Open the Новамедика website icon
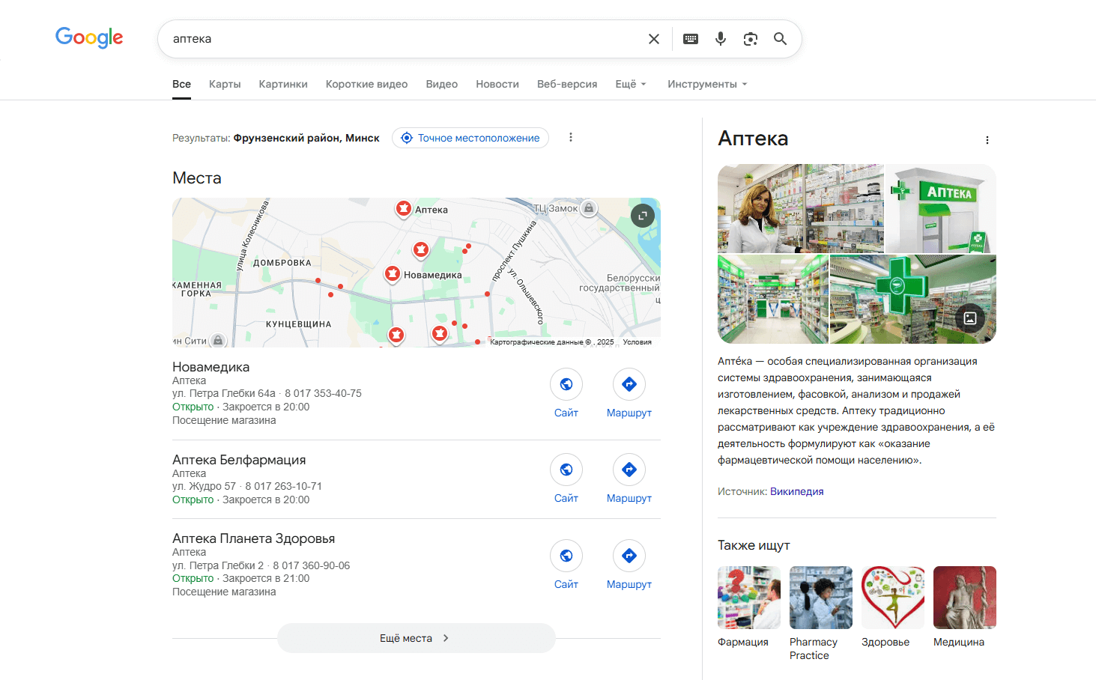Screen dimensions: 1096x680 coord(566,384)
